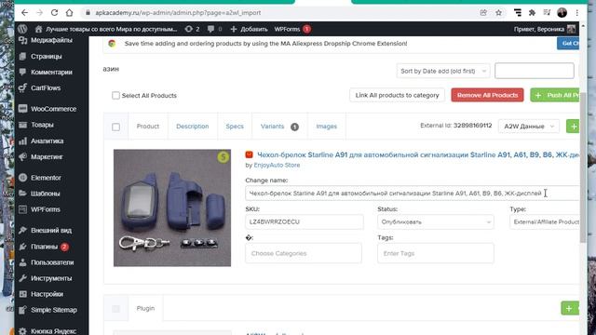Open Медиафайлы in the sidebar
This screenshot has height=335, width=596.
pos(51,40)
